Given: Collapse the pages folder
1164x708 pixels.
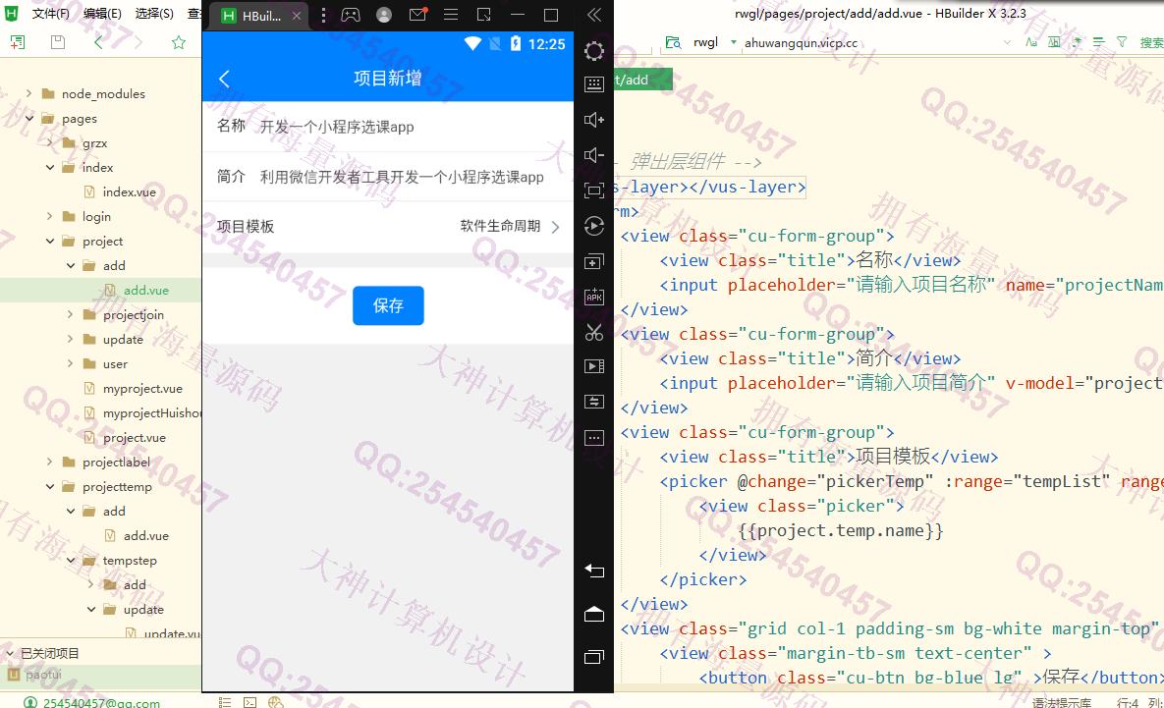Looking at the screenshot, I should point(28,118).
